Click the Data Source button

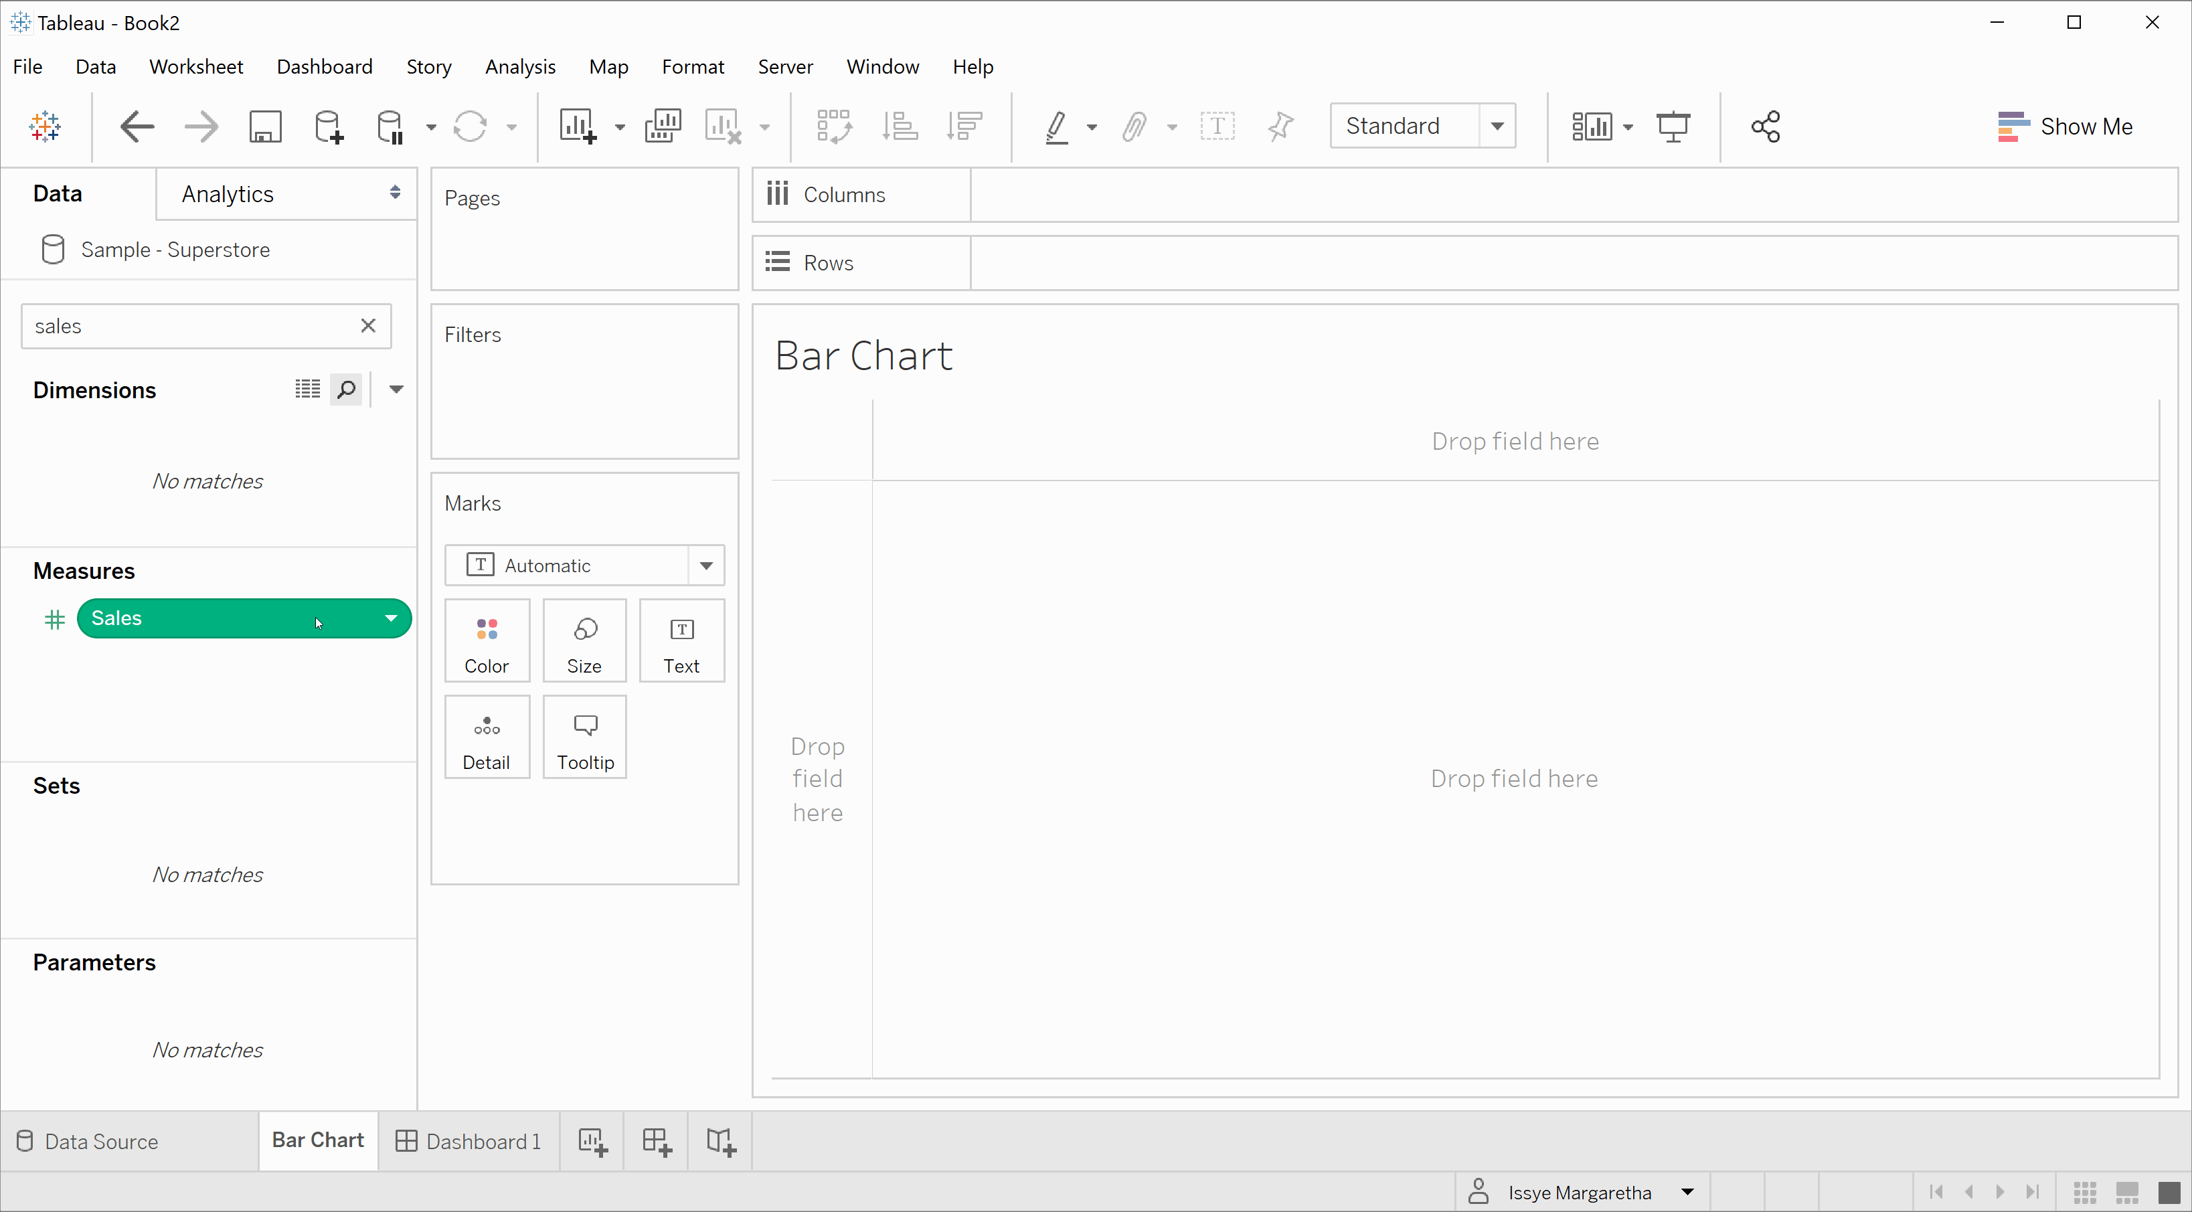pos(100,1140)
